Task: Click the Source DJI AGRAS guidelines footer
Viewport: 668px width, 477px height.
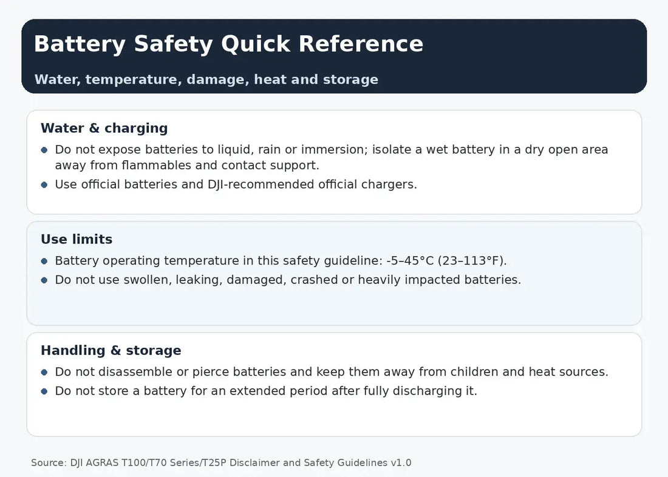Action: 221,463
